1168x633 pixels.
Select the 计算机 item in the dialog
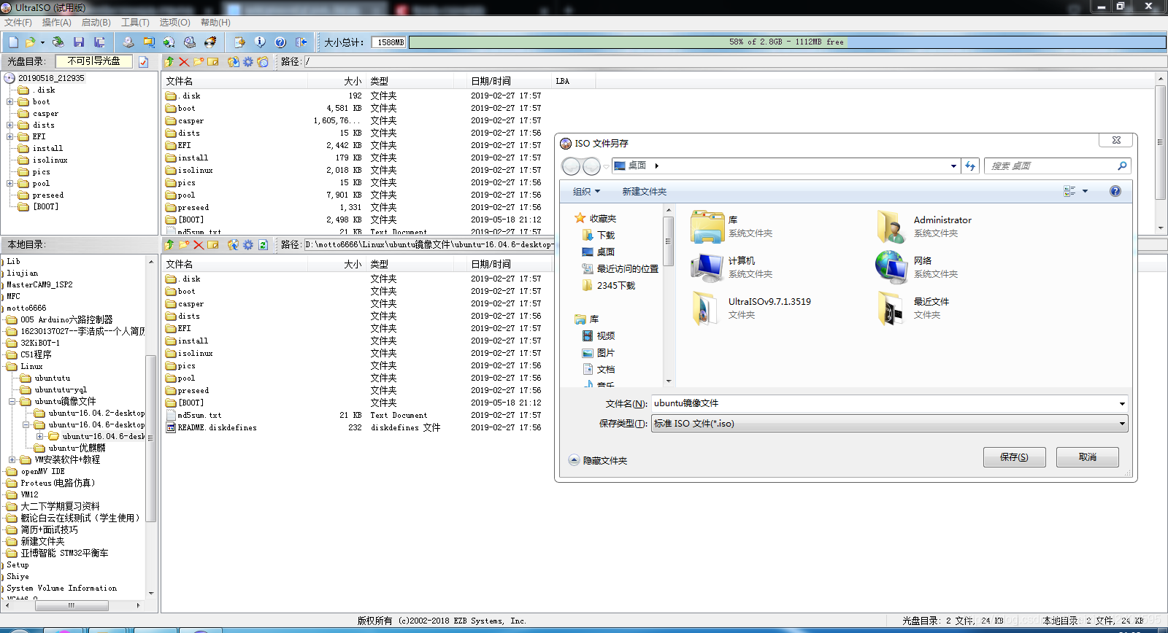point(732,267)
